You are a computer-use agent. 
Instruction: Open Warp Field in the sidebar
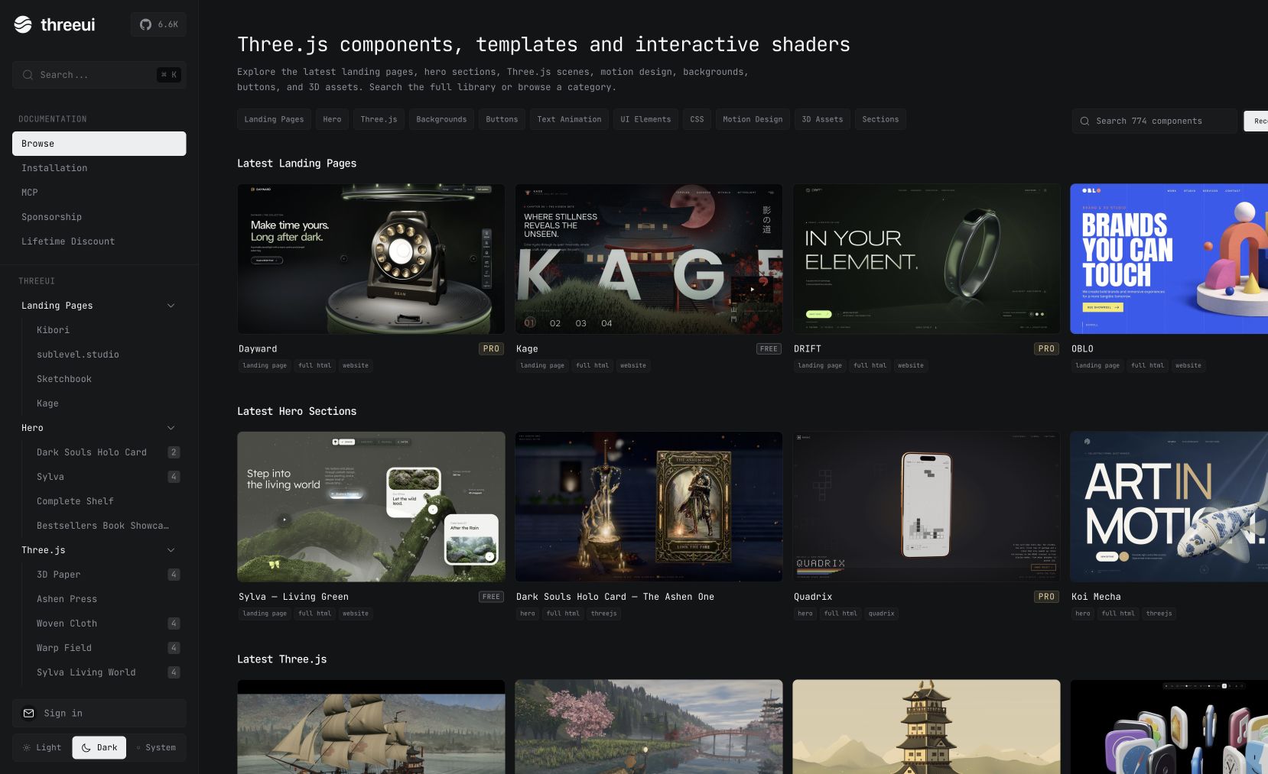pos(106,648)
